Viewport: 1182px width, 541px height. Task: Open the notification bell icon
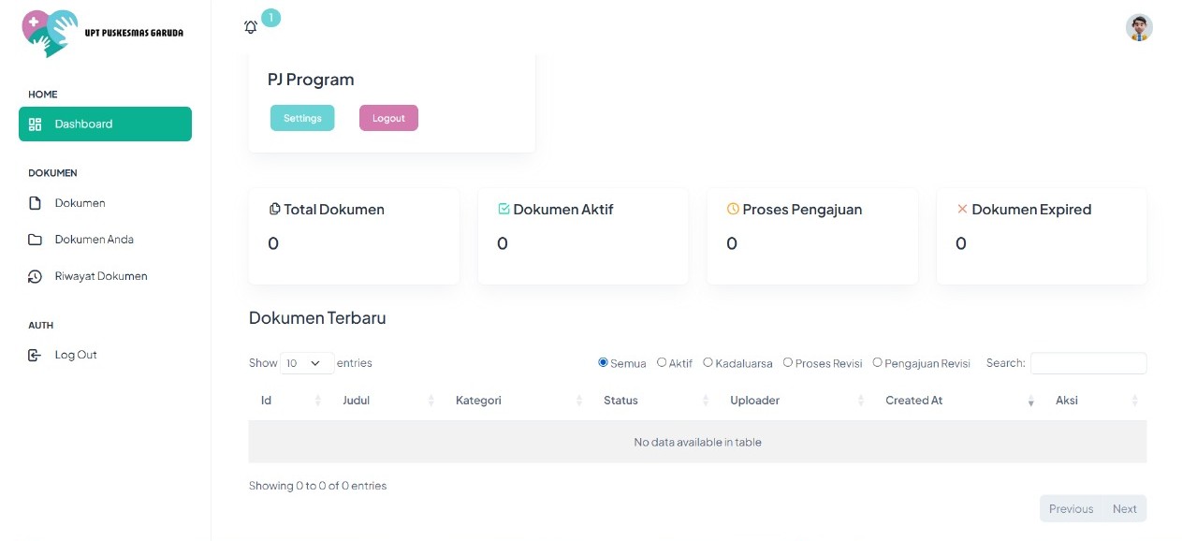(x=251, y=27)
